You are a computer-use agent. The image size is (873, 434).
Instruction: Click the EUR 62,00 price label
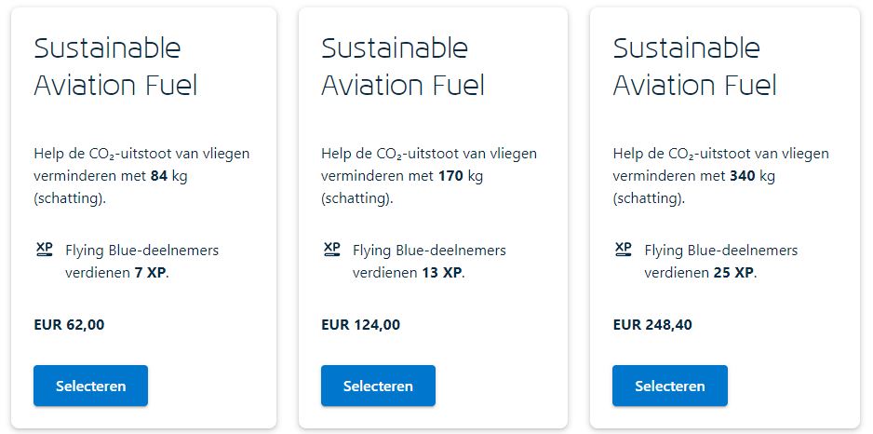tap(69, 325)
